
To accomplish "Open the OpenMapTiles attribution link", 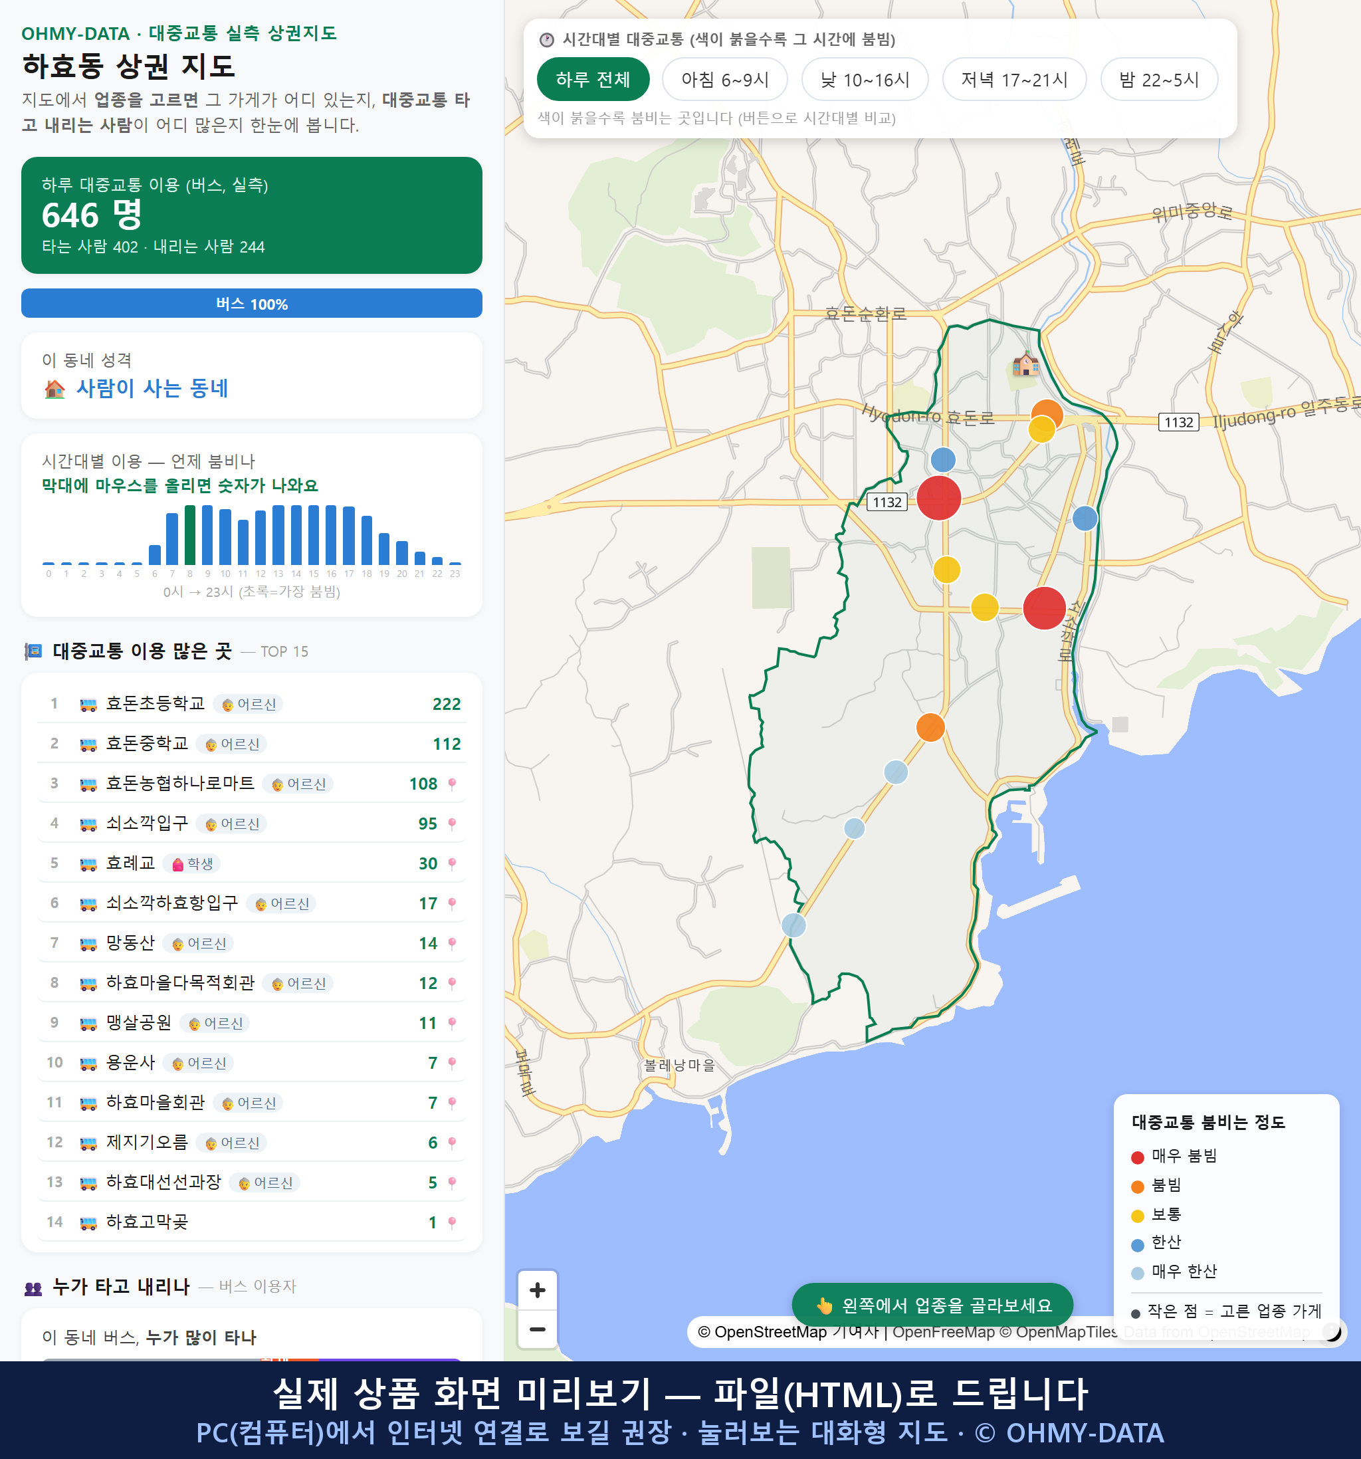I will click(1059, 1331).
